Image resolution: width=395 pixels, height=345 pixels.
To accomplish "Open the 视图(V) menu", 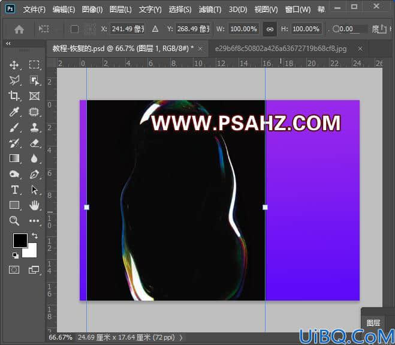I will 266,10.
